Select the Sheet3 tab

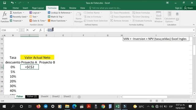(x=67, y=97)
